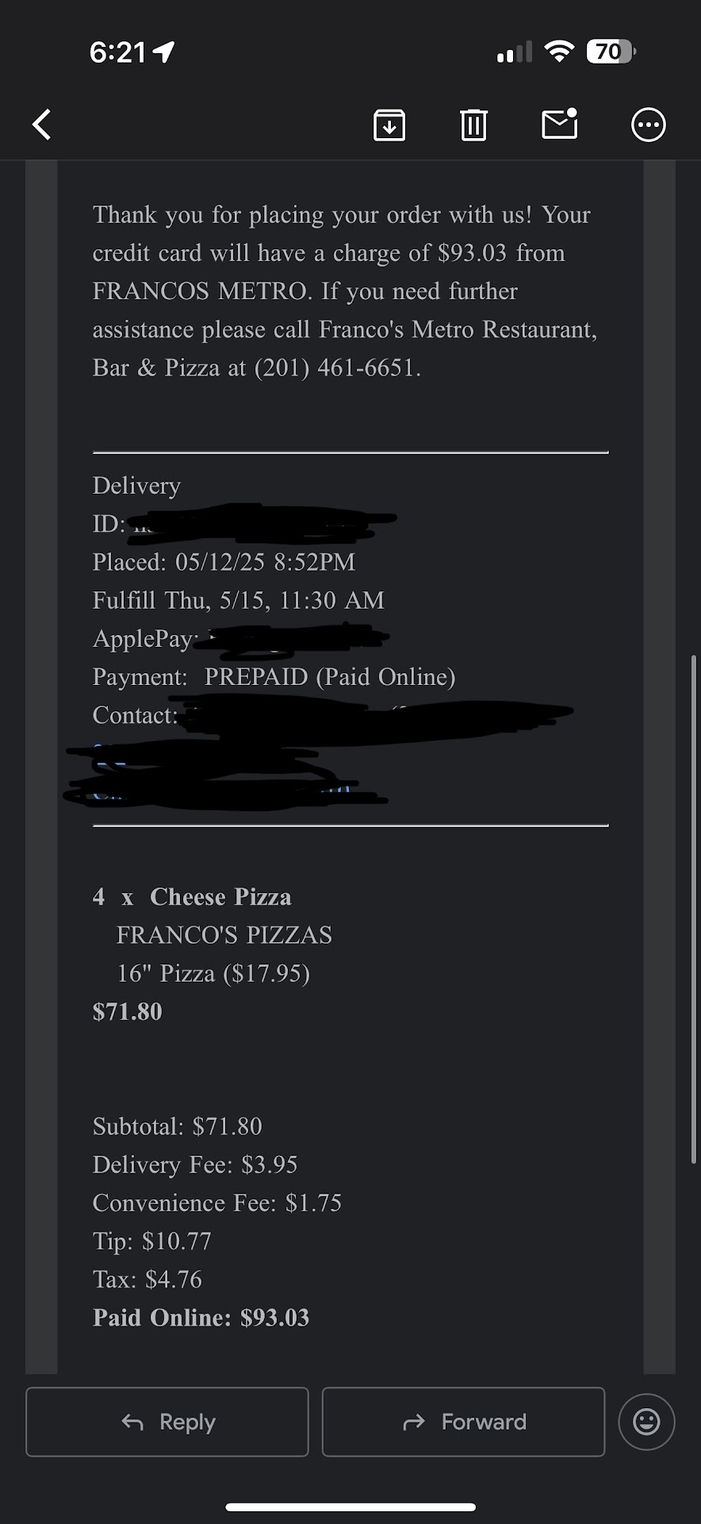701x1524 pixels.
Task: Archive this email with the archive icon
Action: tap(389, 125)
